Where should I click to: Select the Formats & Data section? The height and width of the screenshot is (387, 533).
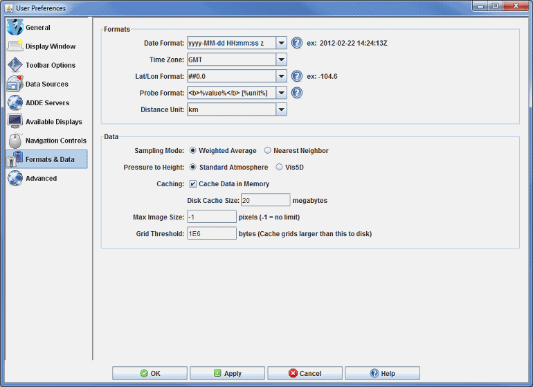pyautogui.click(x=46, y=159)
